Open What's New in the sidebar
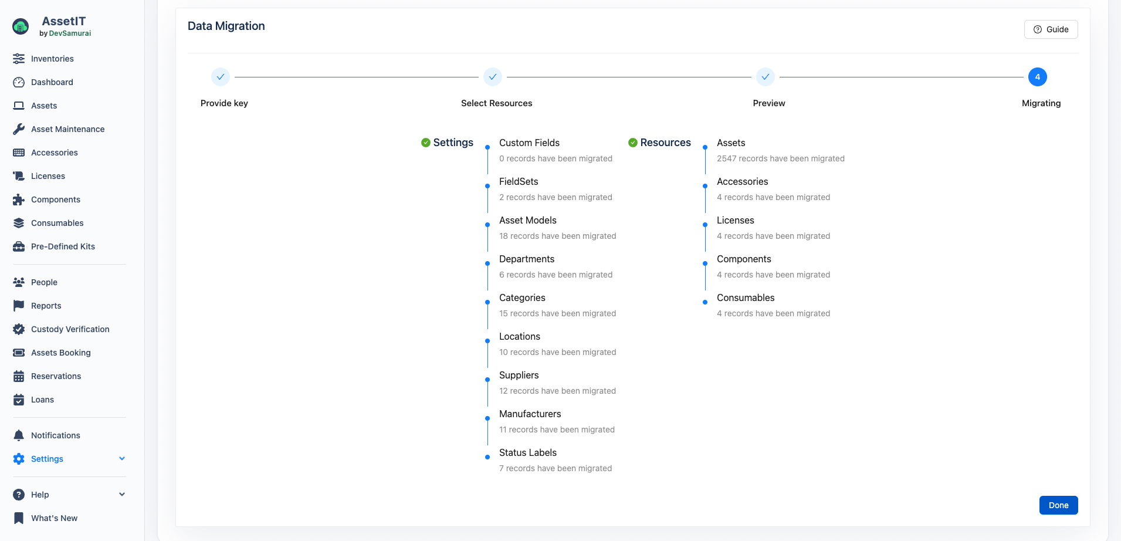The height and width of the screenshot is (541, 1121). point(54,518)
